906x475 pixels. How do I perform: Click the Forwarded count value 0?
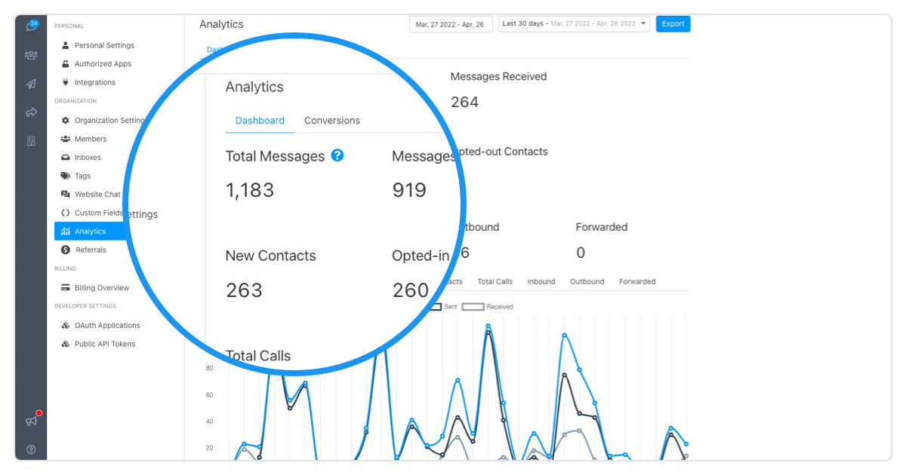[x=581, y=253]
